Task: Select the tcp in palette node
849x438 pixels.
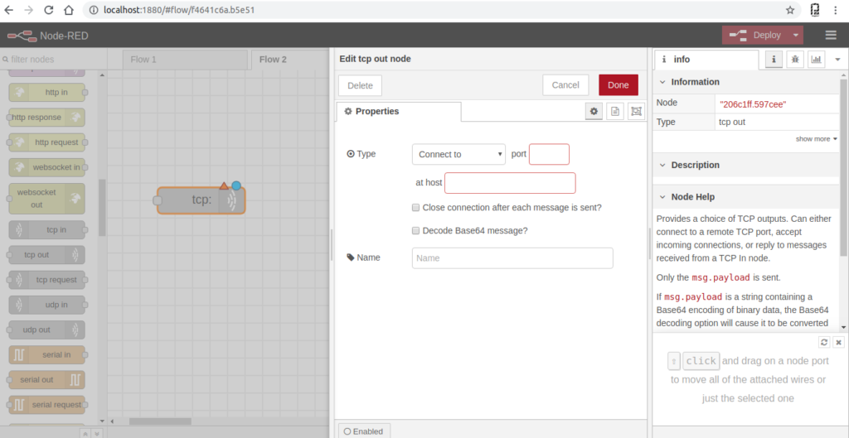Action: pos(47,230)
